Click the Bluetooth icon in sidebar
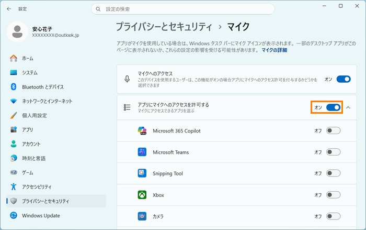The width and height of the screenshot is (366, 230). point(14,87)
